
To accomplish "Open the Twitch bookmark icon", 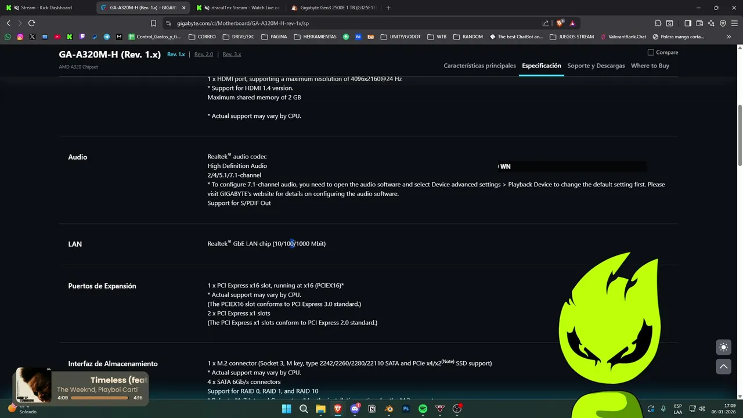I will click(x=82, y=37).
